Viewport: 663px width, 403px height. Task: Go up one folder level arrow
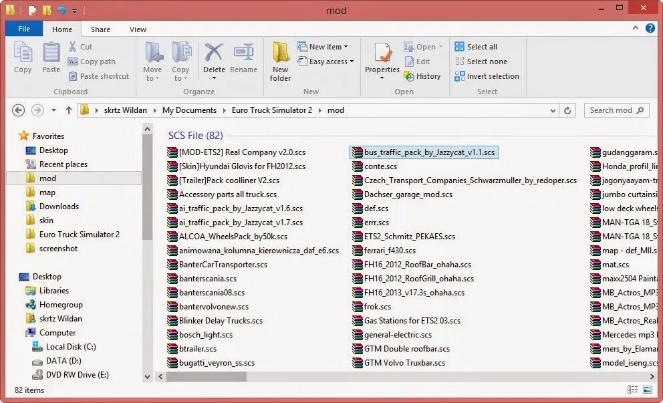pos(68,110)
